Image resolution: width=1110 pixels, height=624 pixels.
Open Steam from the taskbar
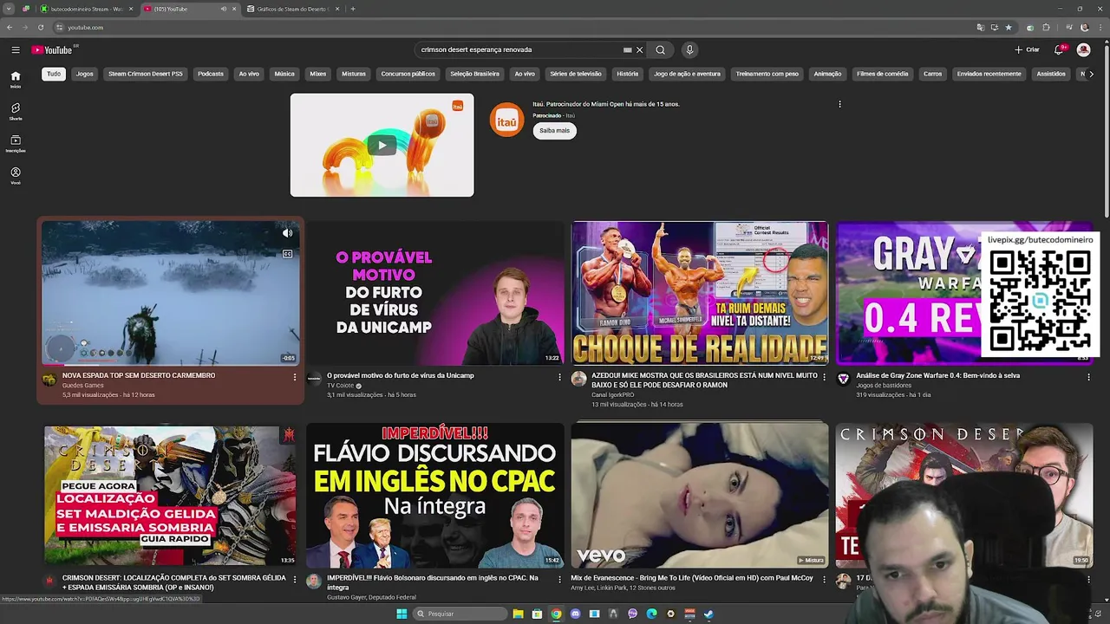[x=708, y=614]
